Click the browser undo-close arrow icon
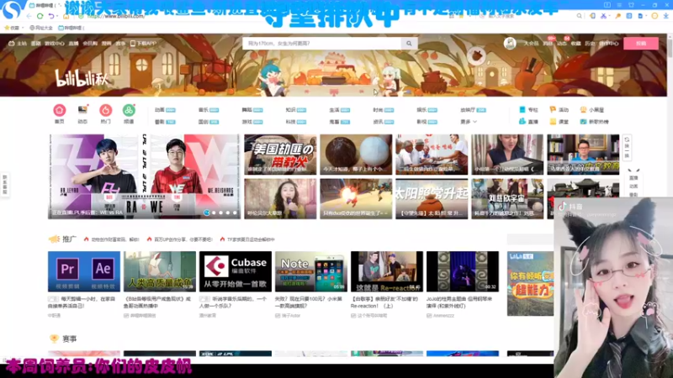Viewport: 673px width, 378px height. click(51, 16)
